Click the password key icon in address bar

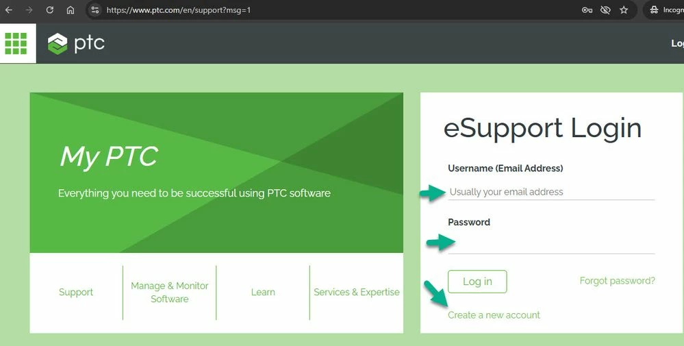tap(587, 10)
